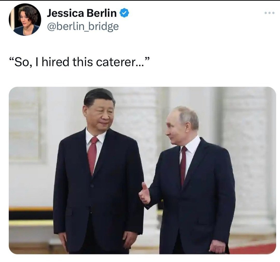Open the attached photo in full view
The width and height of the screenshot is (280, 262).
(x=142, y=170)
